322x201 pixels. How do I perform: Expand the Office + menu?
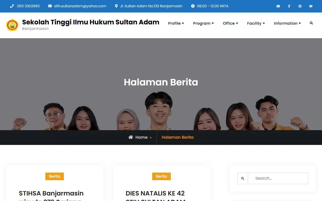point(230,23)
